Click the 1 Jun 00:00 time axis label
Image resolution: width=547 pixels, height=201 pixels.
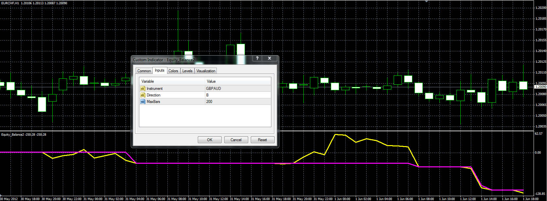[x=342, y=199]
